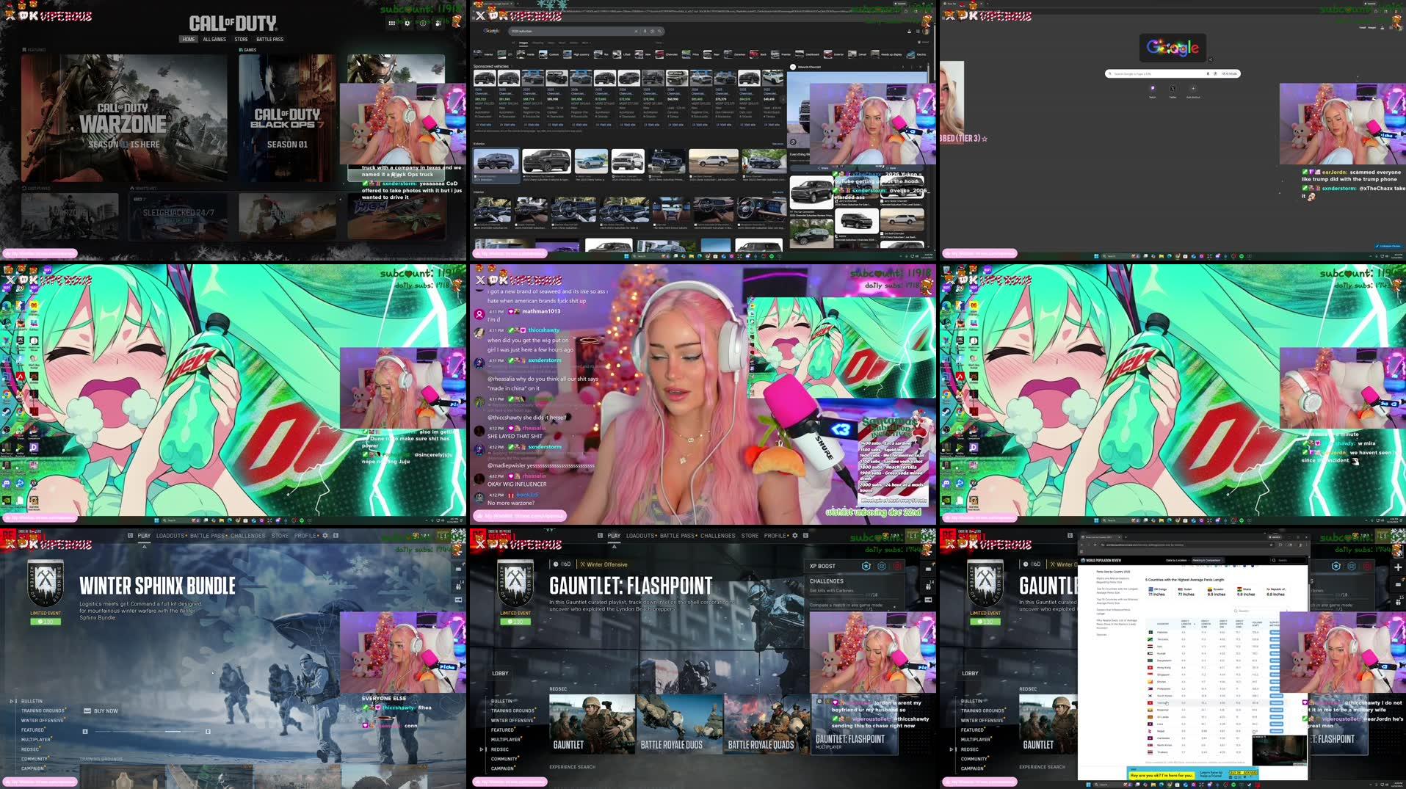Open the Edwards Chevrolet sponsored link
This screenshot has height=789, width=1406.
810,67
